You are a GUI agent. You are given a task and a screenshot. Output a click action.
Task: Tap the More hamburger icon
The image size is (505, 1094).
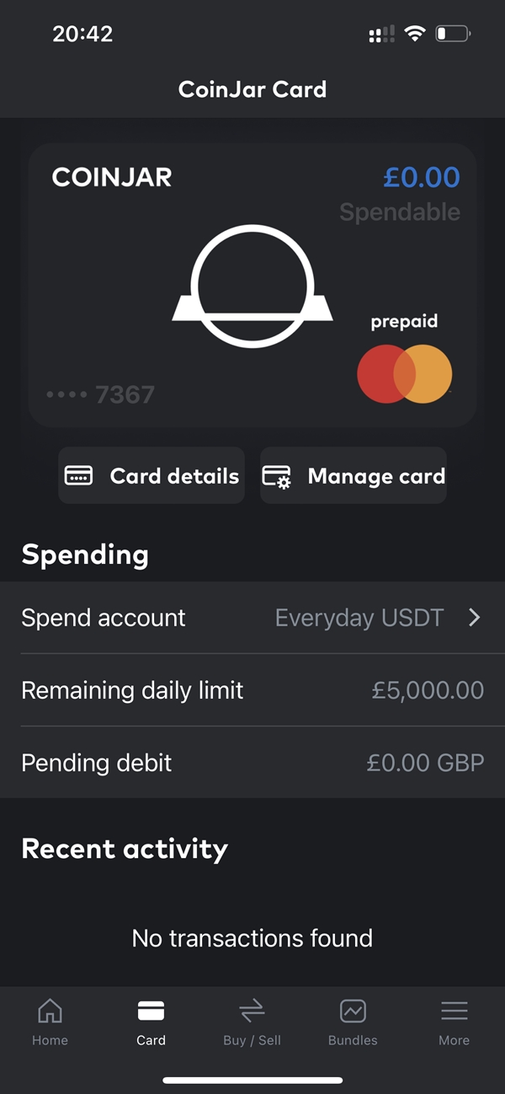pyautogui.click(x=454, y=1011)
